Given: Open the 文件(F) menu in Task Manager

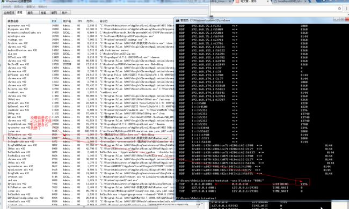Looking at the screenshot, I should pos(6,7).
